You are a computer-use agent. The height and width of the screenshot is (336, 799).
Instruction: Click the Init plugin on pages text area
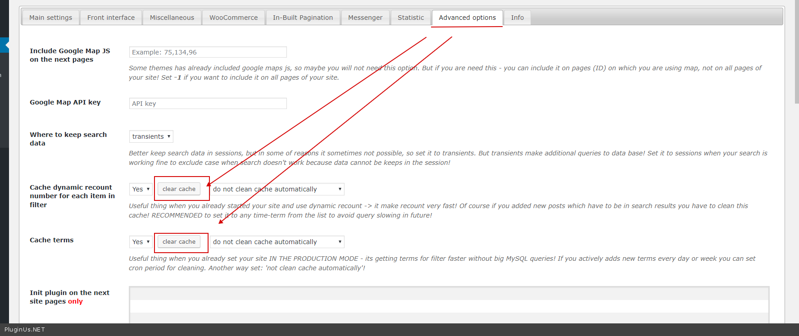(449, 305)
